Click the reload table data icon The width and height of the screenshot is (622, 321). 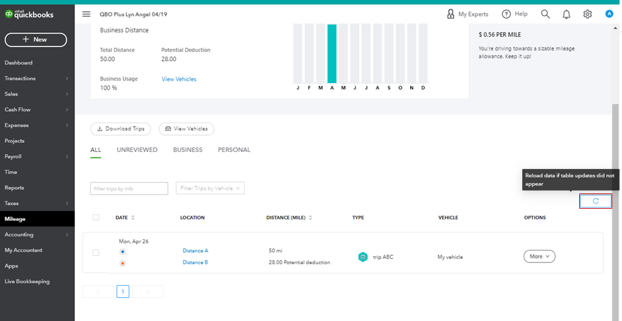tap(595, 201)
